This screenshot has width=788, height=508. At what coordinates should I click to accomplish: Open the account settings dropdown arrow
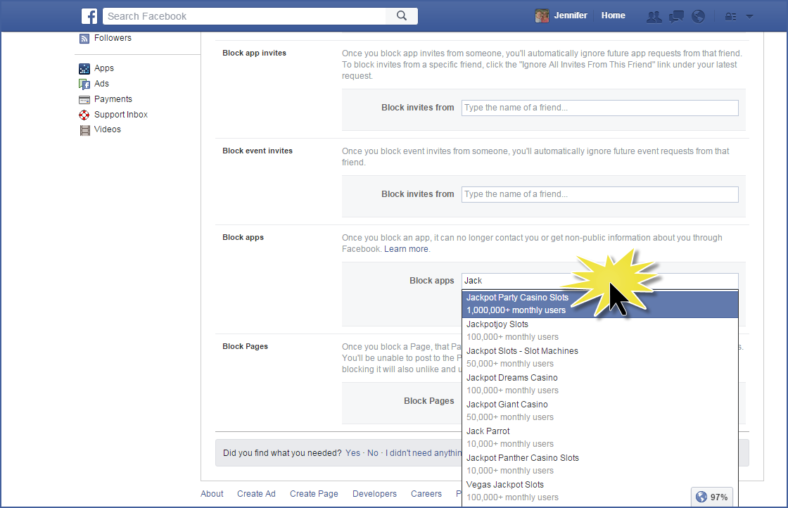(749, 15)
